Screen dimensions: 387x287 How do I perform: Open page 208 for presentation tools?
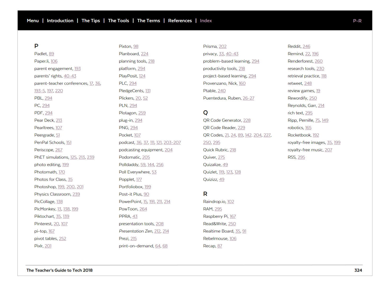pos(160,224)
